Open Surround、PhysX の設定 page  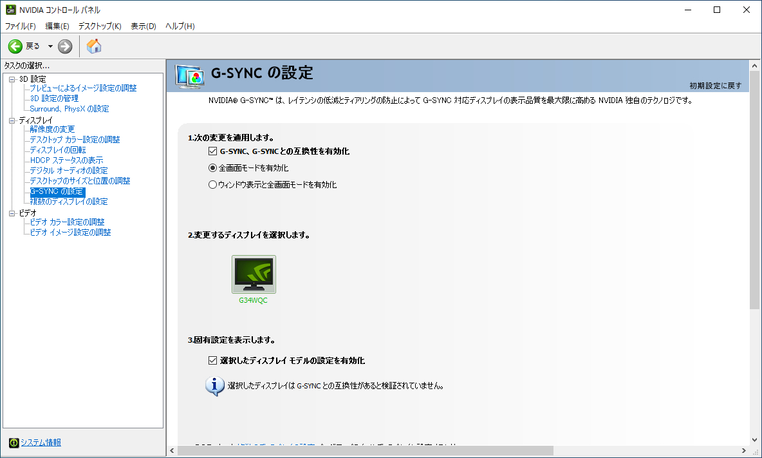coord(70,109)
